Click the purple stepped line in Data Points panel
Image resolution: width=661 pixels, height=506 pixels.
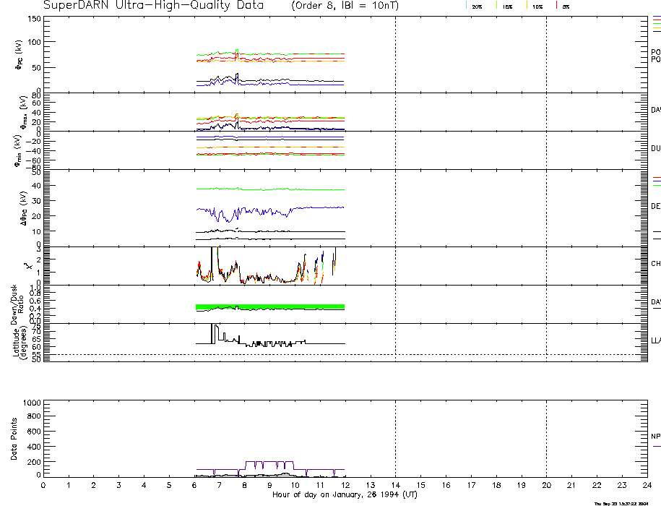[x=267, y=461]
